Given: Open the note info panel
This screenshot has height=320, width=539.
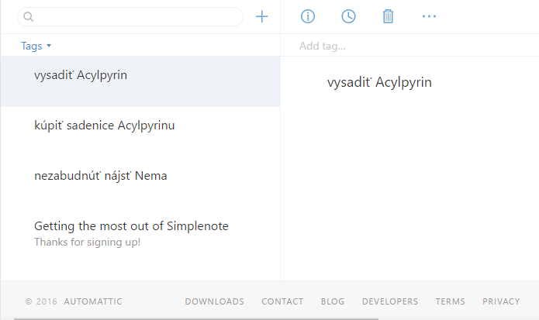Looking at the screenshot, I should [x=308, y=16].
